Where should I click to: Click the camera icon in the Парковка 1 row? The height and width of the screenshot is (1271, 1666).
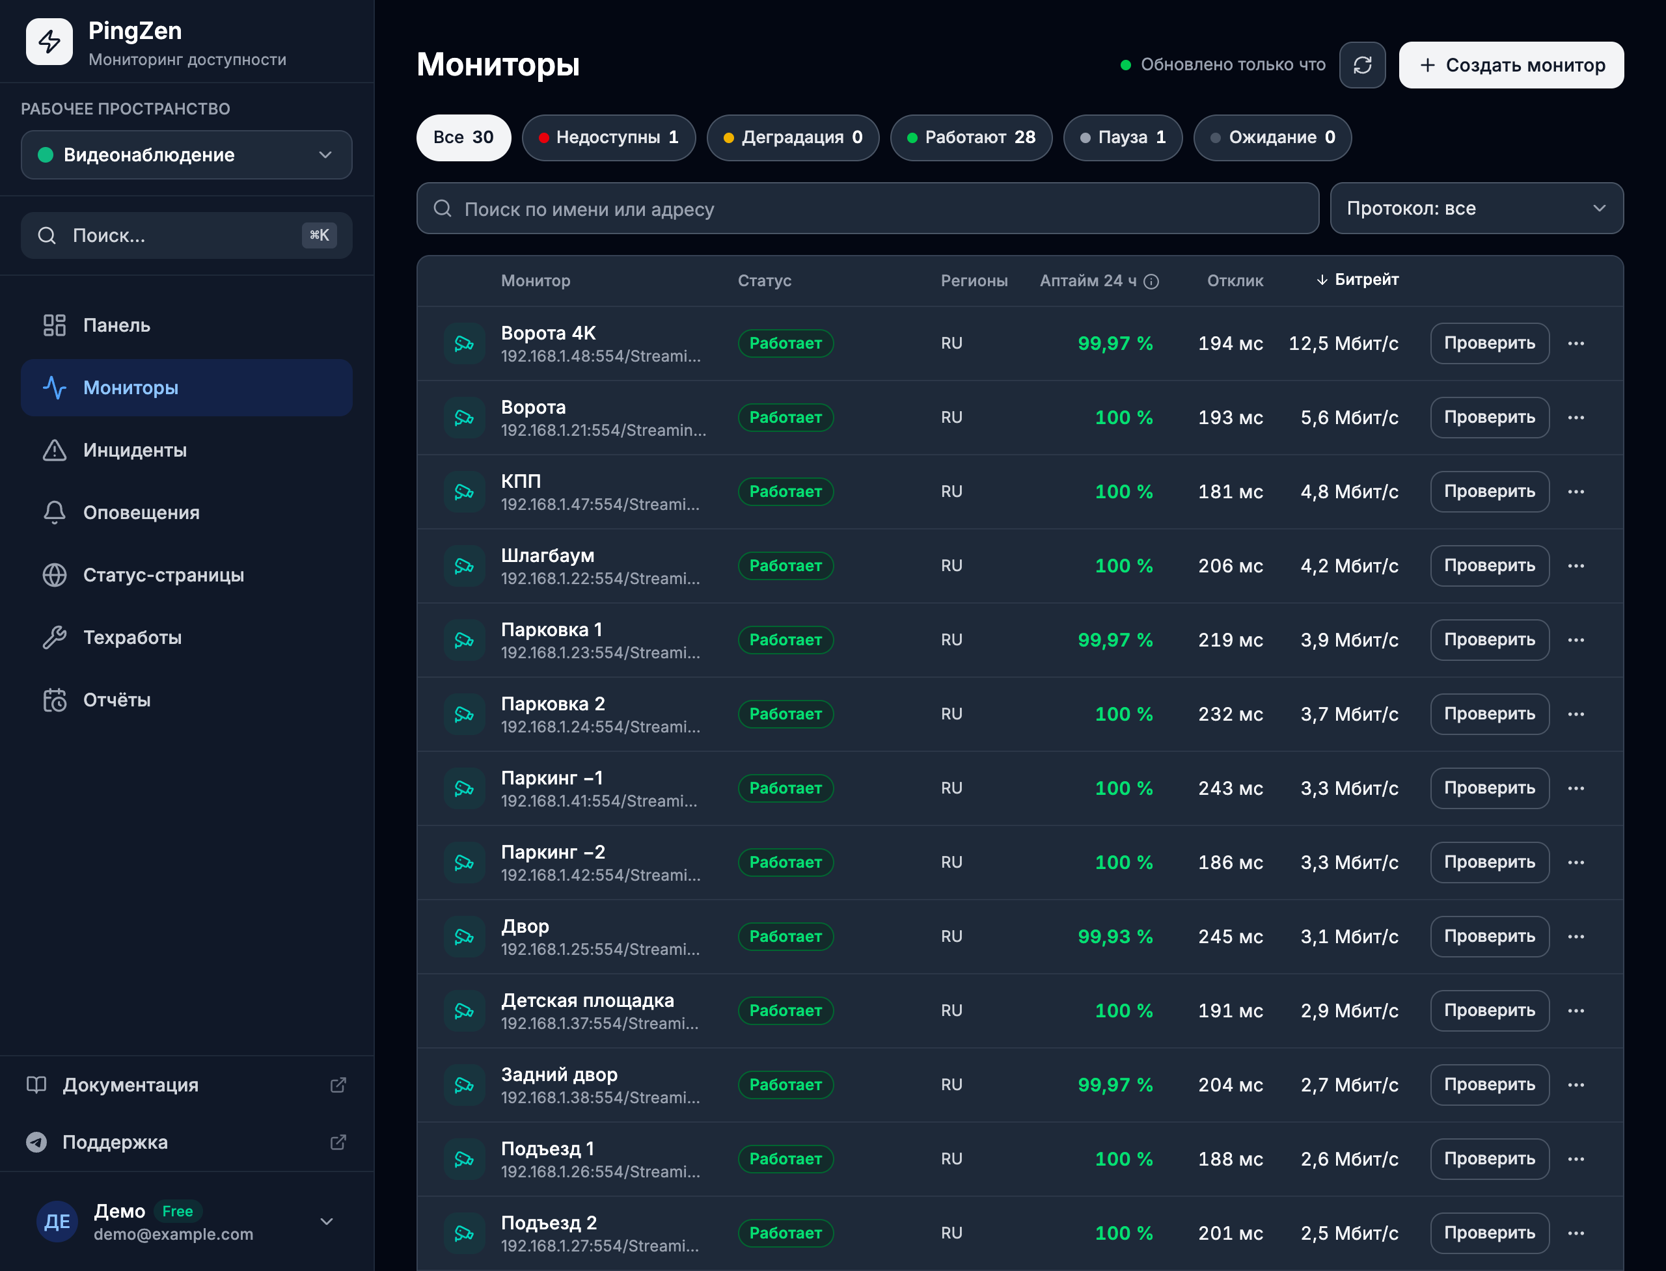point(464,640)
